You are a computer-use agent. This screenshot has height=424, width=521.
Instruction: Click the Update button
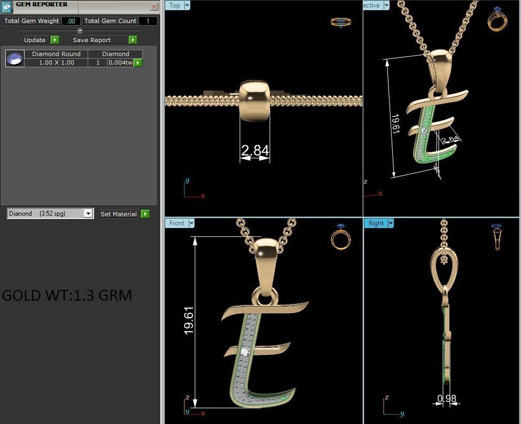pyautogui.click(x=36, y=40)
